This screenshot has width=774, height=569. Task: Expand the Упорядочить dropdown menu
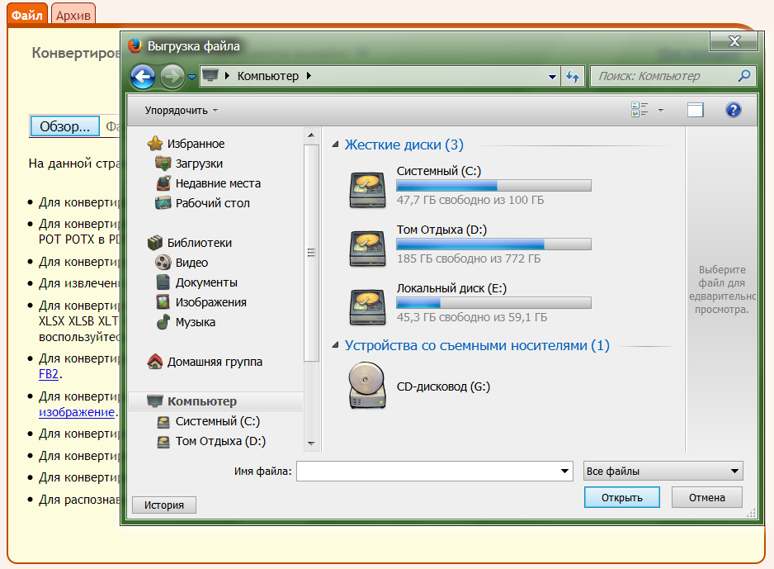pyautogui.click(x=182, y=110)
